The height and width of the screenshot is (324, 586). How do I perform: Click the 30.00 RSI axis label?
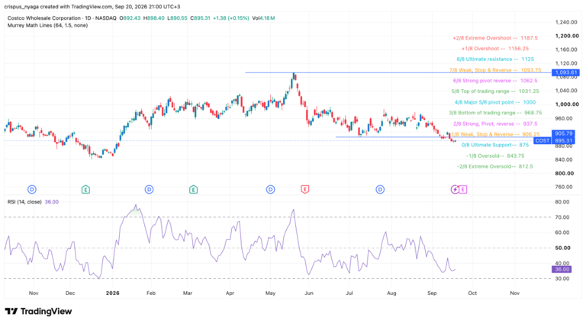click(x=562, y=278)
